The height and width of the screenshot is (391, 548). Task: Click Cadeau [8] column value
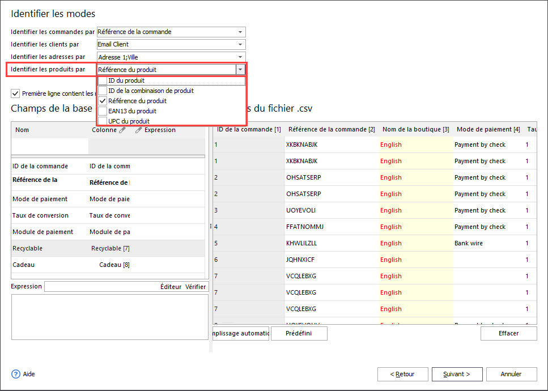(x=114, y=265)
